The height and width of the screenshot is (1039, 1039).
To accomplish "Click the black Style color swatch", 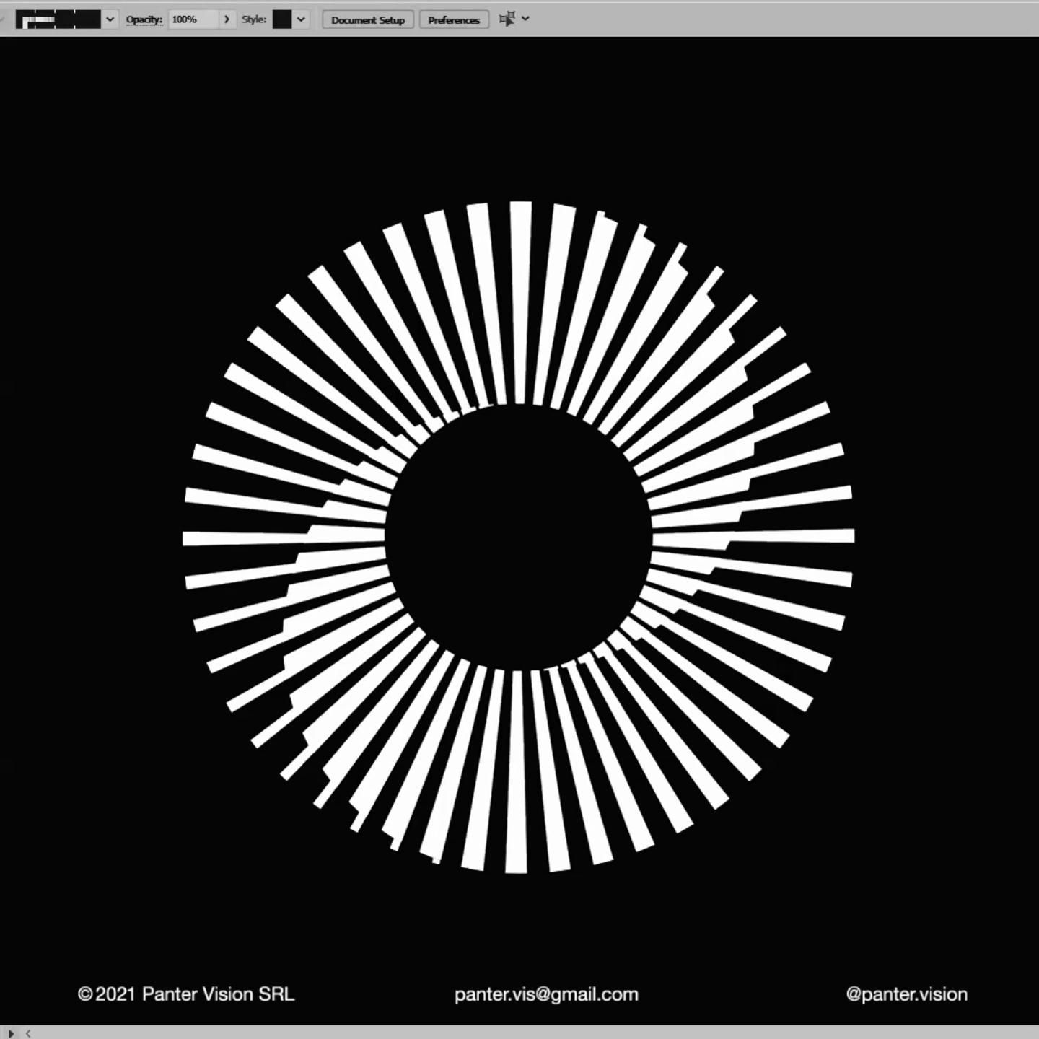I will [x=282, y=19].
